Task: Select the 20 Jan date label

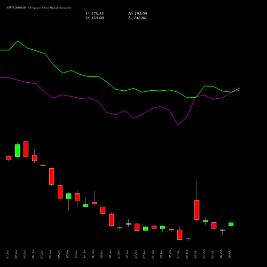Action: pyautogui.click(x=110, y=254)
